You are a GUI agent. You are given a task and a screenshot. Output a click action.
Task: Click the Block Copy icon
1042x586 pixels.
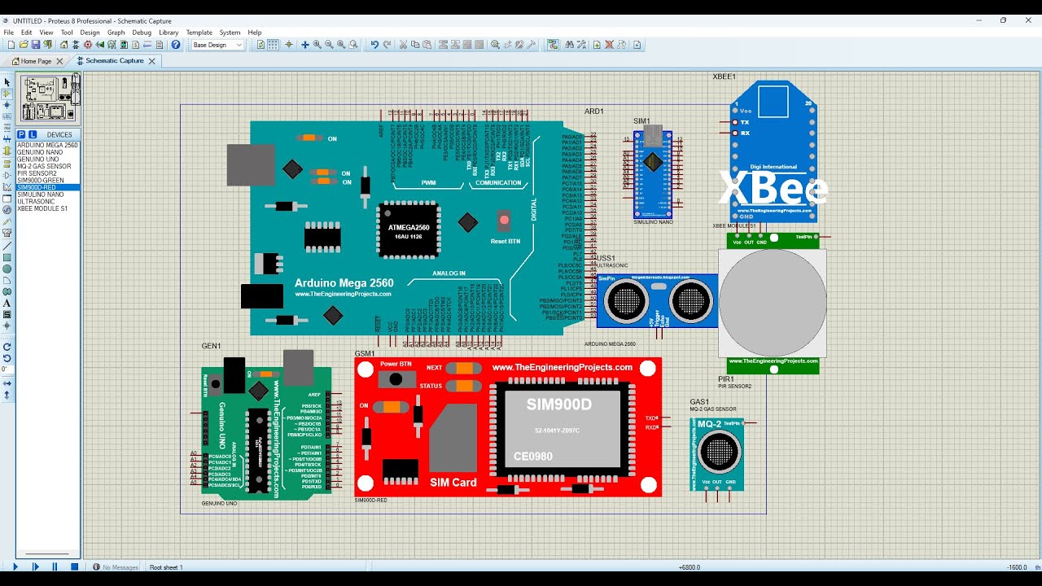pos(443,45)
